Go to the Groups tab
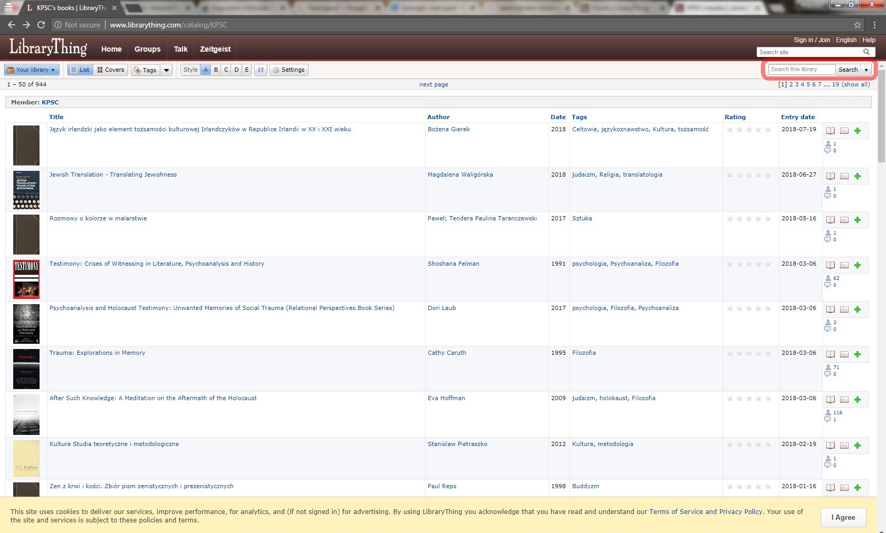 click(147, 49)
